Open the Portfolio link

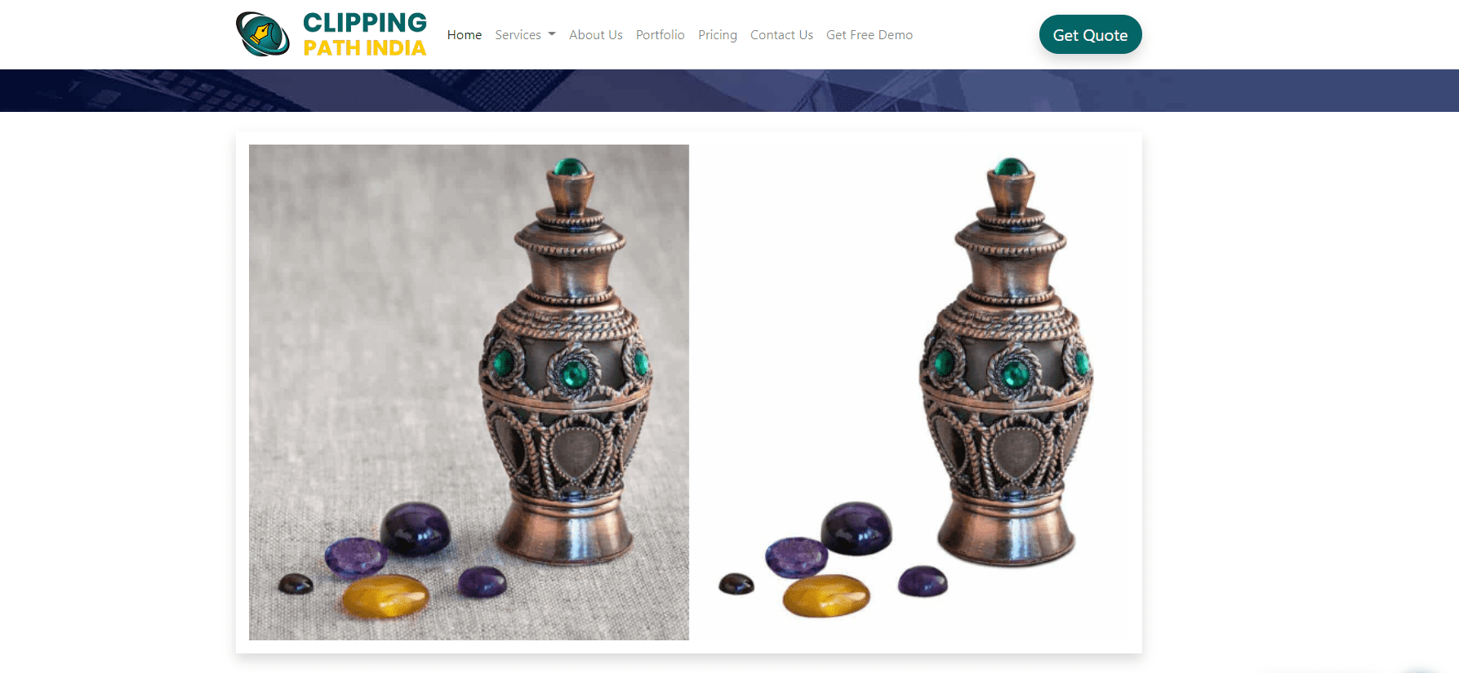661,34
